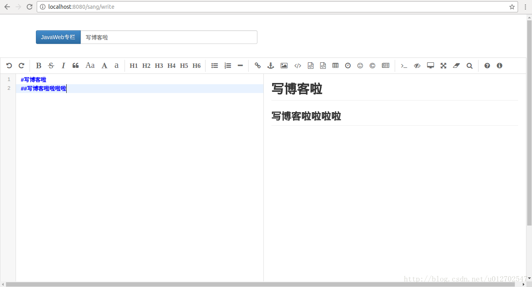Insert an H2 heading
Screen dimensions: 532x287
tap(146, 65)
